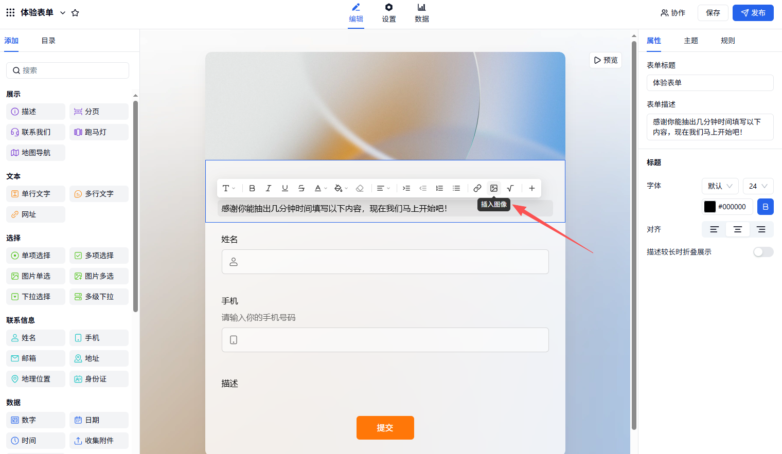The height and width of the screenshot is (454, 782).
Task: Apply italic formatting in toolbar
Action: click(268, 188)
